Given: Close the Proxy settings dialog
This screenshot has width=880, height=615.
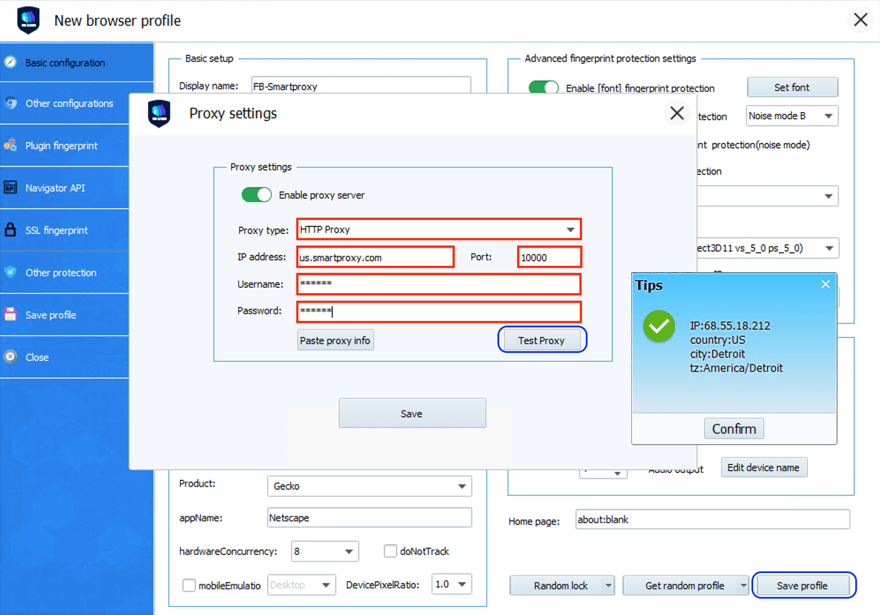Looking at the screenshot, I should point(677,113).
